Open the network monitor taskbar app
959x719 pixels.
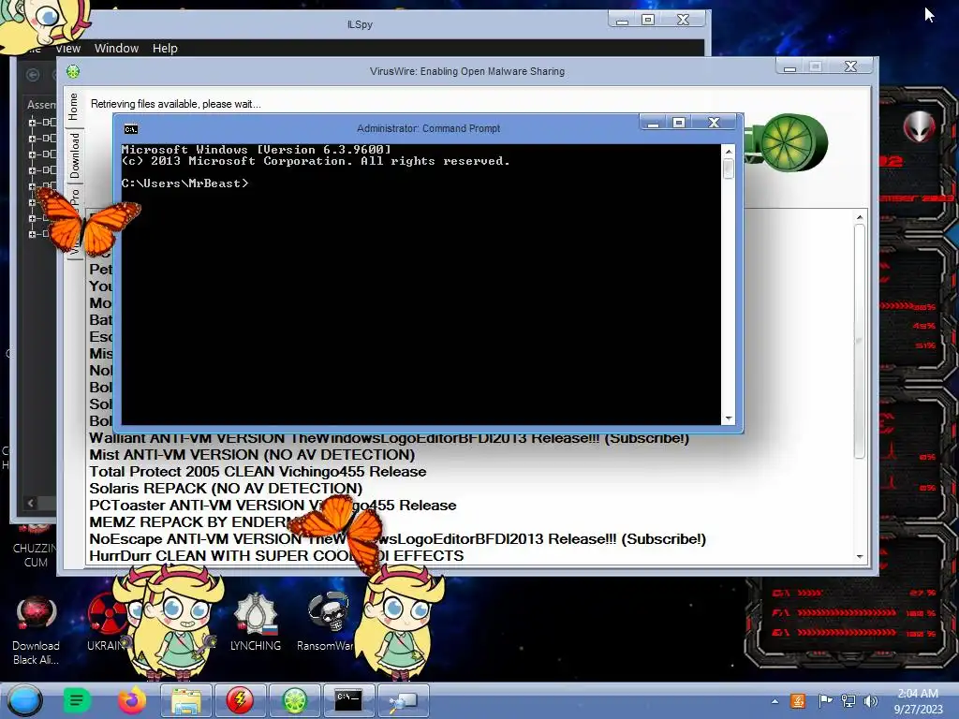(x=403, y=700)
